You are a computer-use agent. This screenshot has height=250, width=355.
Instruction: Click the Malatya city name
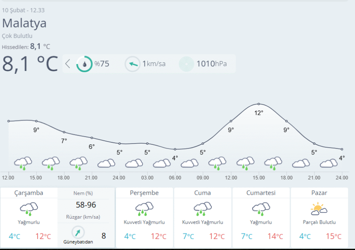coord(24,23)
